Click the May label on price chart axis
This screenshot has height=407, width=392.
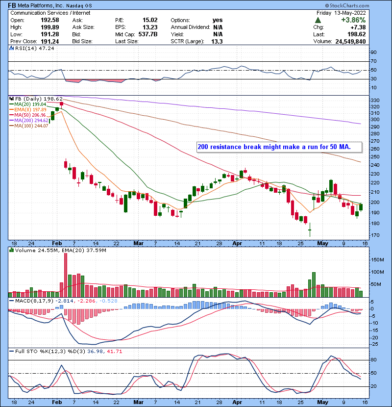click(323, 244)
